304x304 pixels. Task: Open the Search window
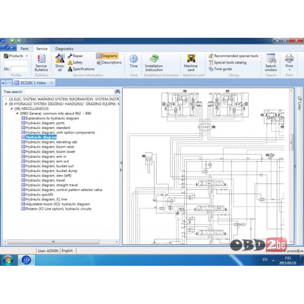pyautogui.click(x=271, y=63)
